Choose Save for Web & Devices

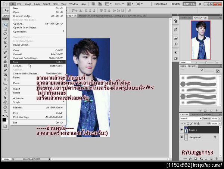pos(38,73)
